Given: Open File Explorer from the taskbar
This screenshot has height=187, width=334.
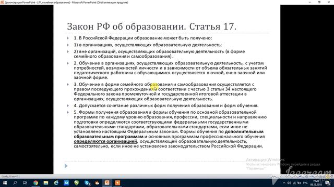Looking at the screenshot, I should (46, 183).
